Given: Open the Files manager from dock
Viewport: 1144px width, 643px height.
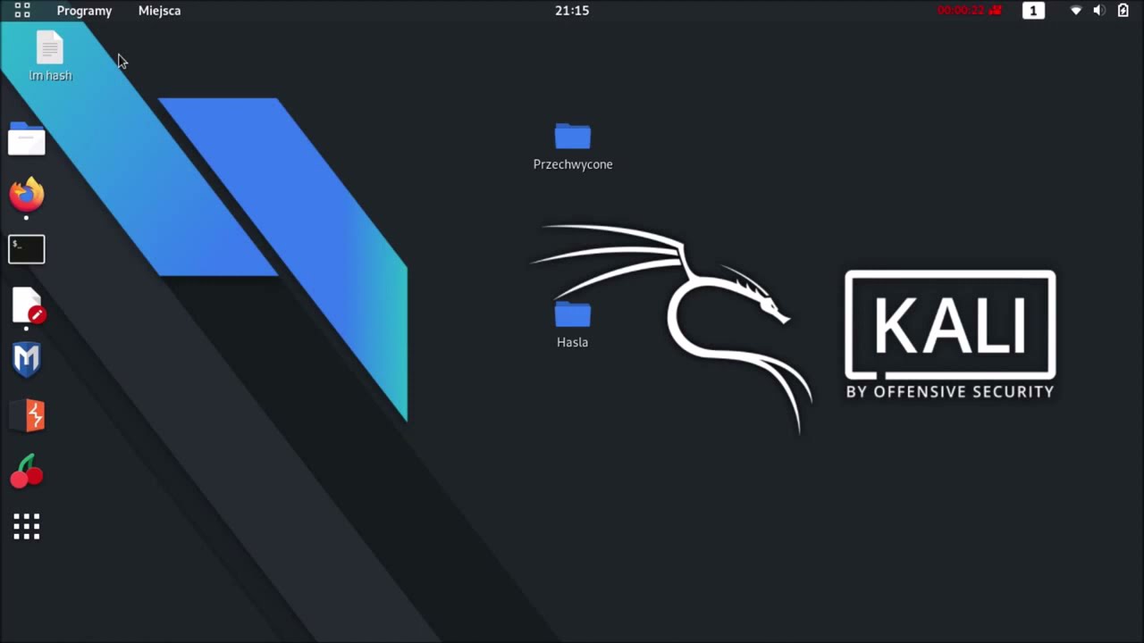Looking at the screenshot, I should point(27,139).
